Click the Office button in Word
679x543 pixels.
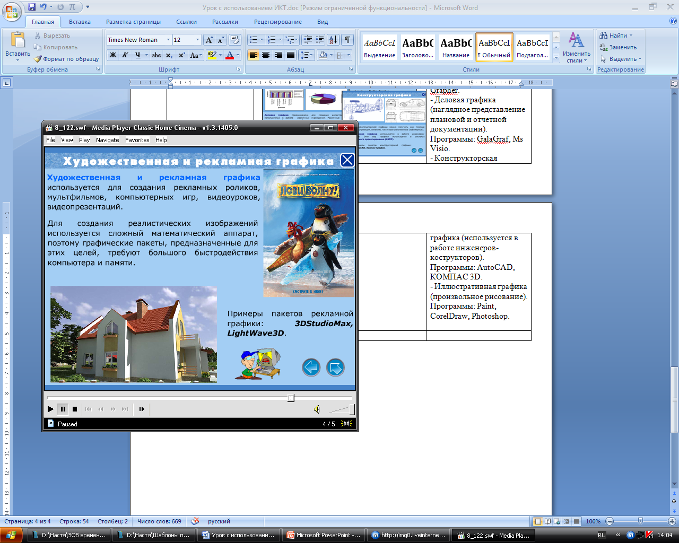click(x=12, y=12)
